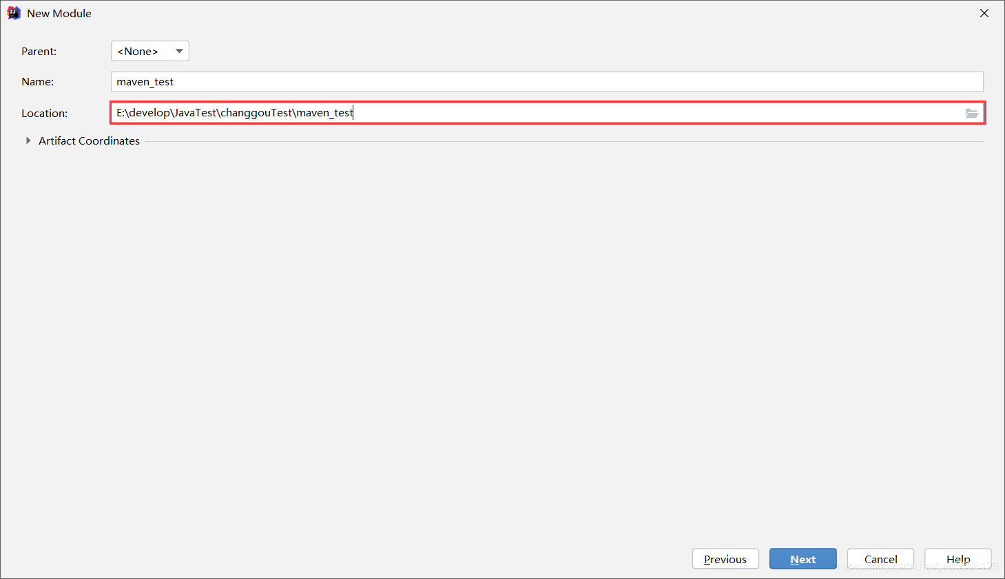Cancel the New Module dialog

[880, 559]
